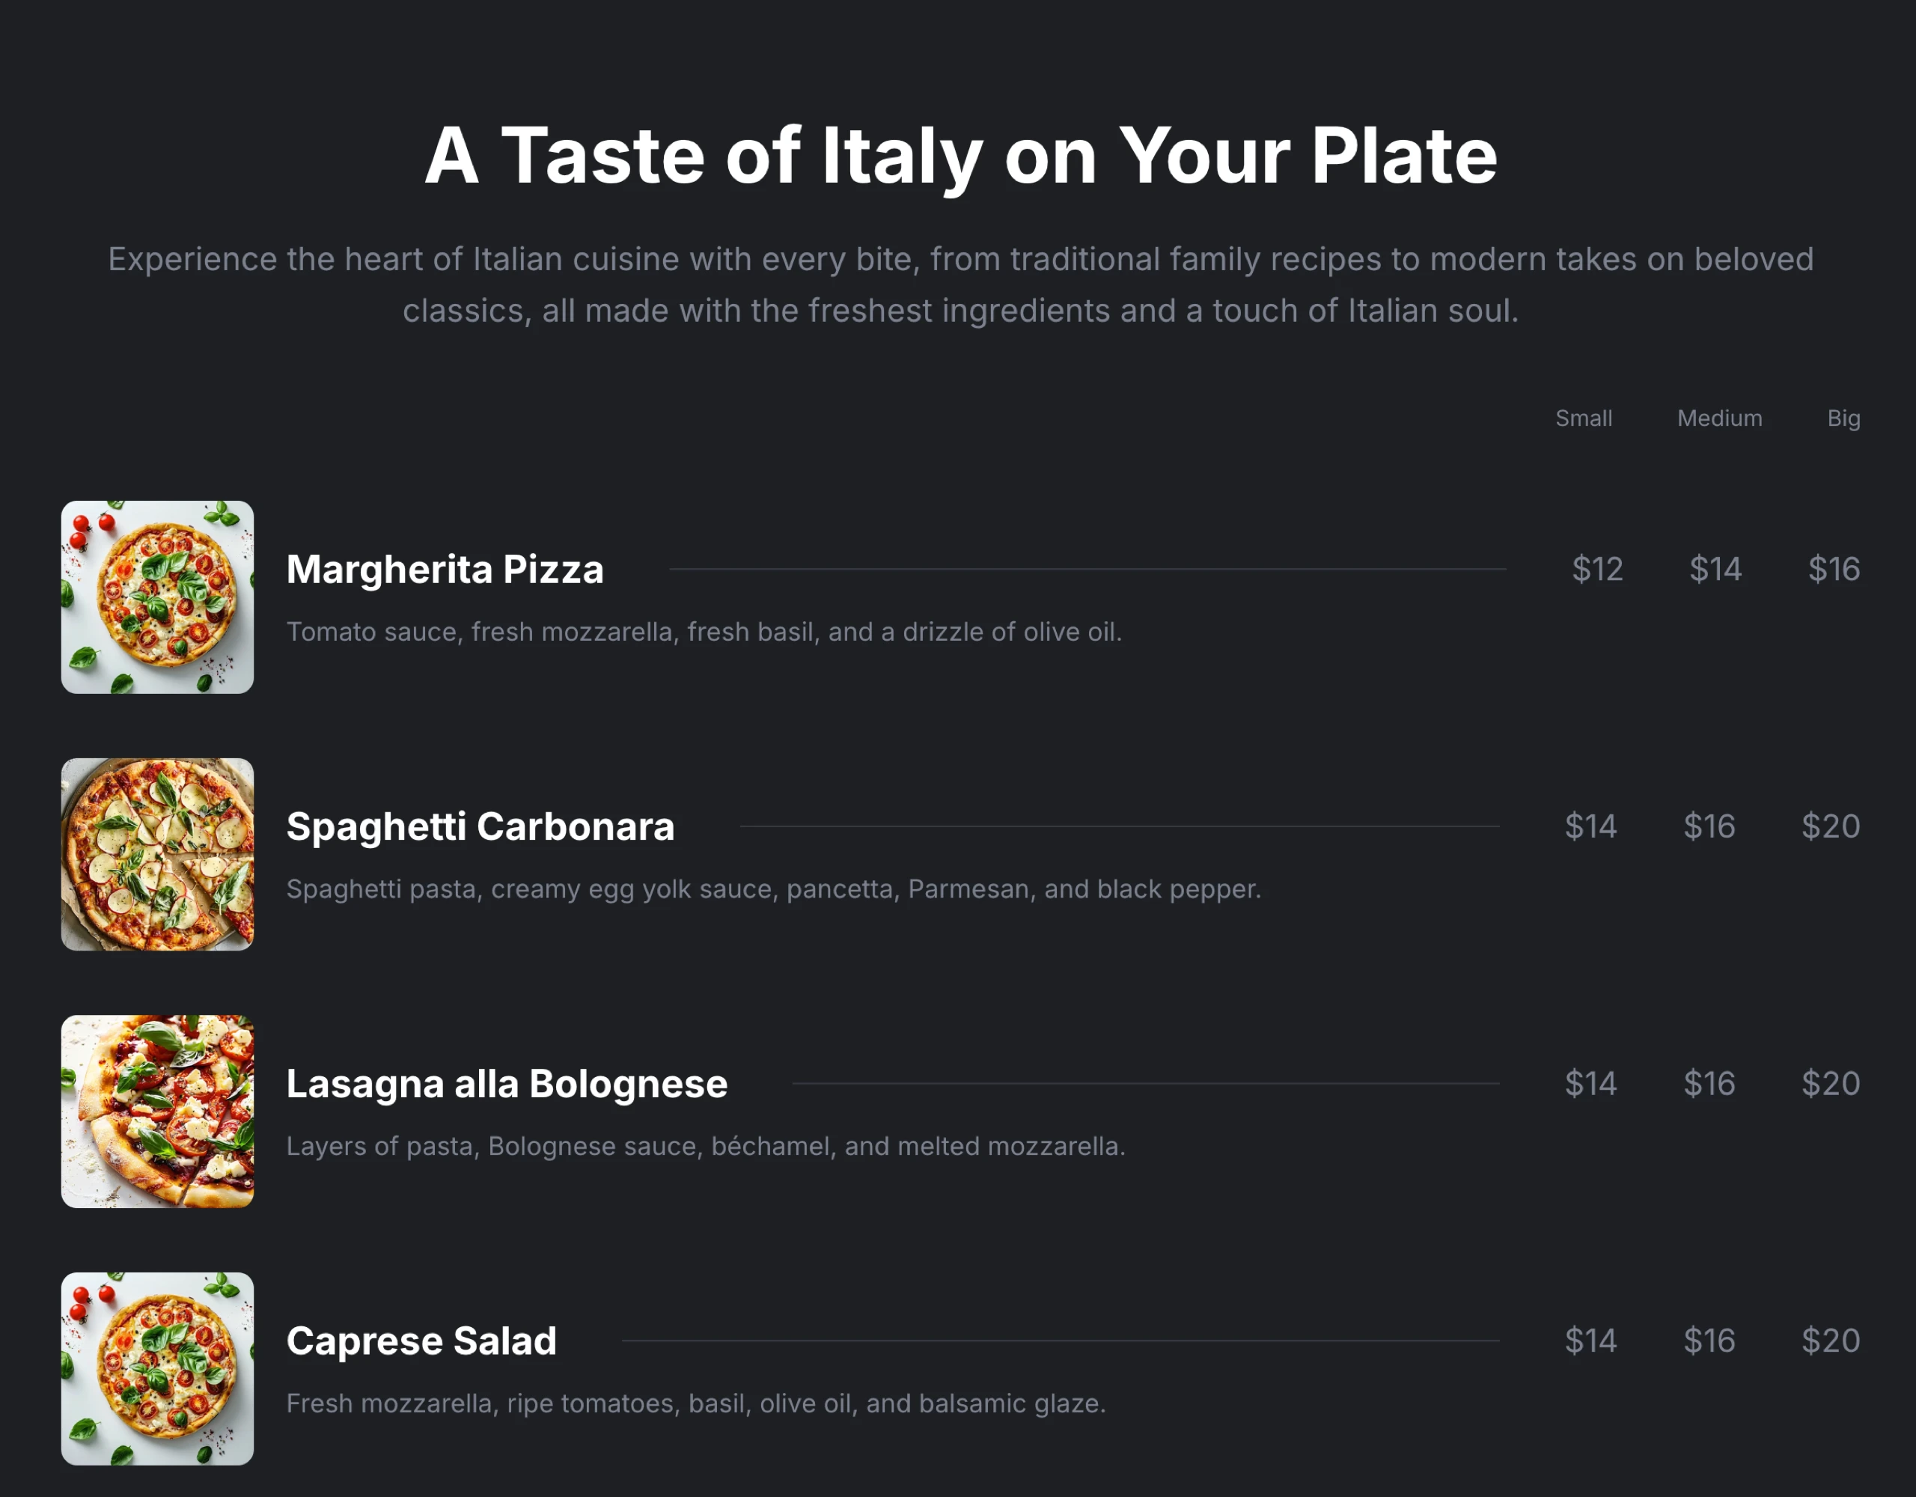Click the Margherita Pizza title

pos(445,570)
